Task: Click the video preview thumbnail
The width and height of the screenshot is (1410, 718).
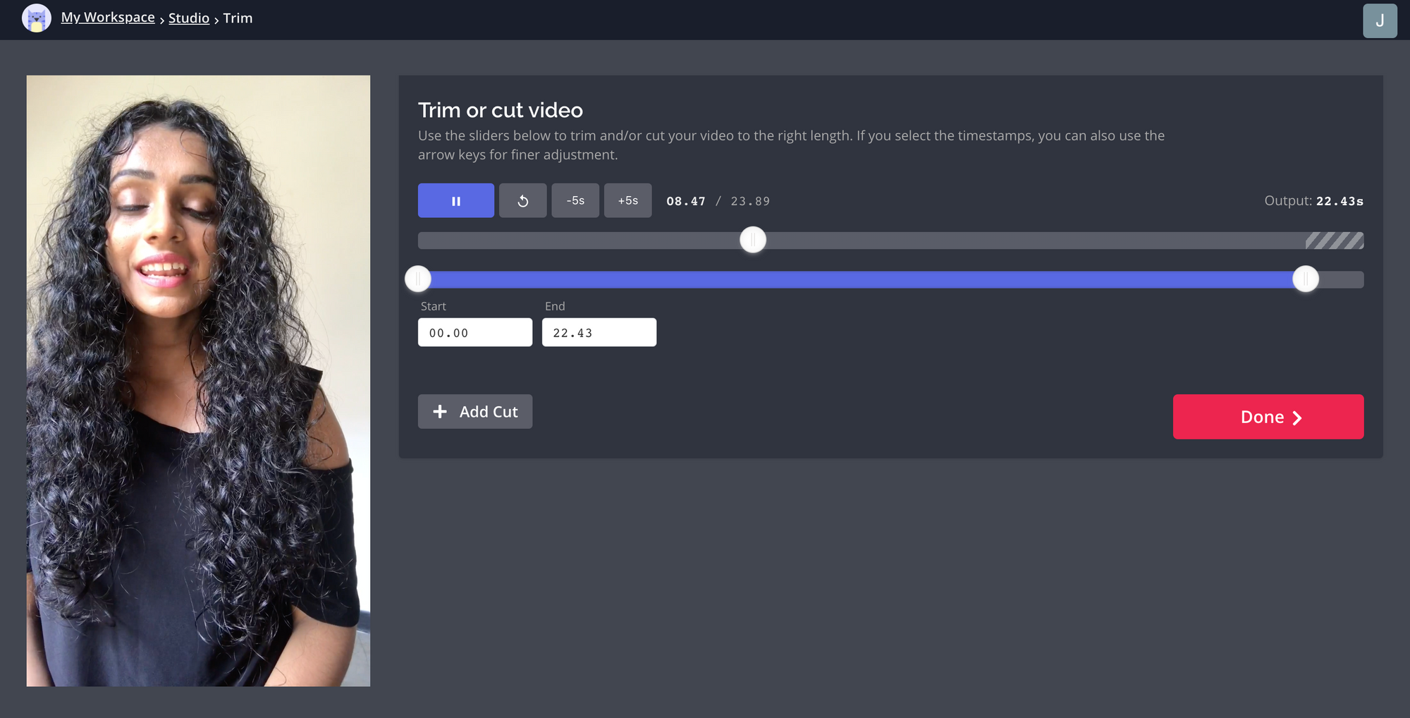Action: (x=198, y=381)
